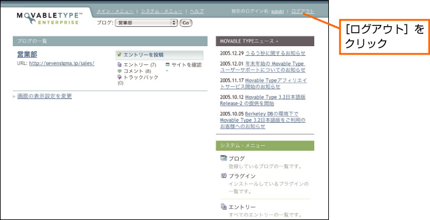
Task: Open うるう秒に関するお知らせ news link
Action: pos(275,53)
